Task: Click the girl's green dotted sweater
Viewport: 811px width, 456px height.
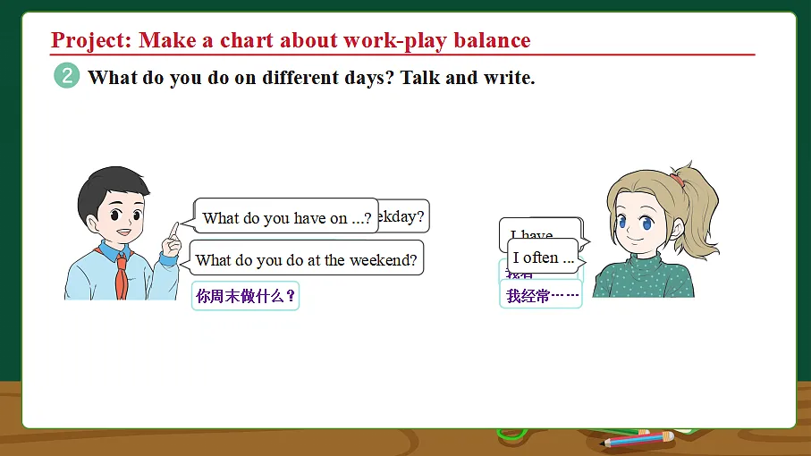Action: click(644, 276)
